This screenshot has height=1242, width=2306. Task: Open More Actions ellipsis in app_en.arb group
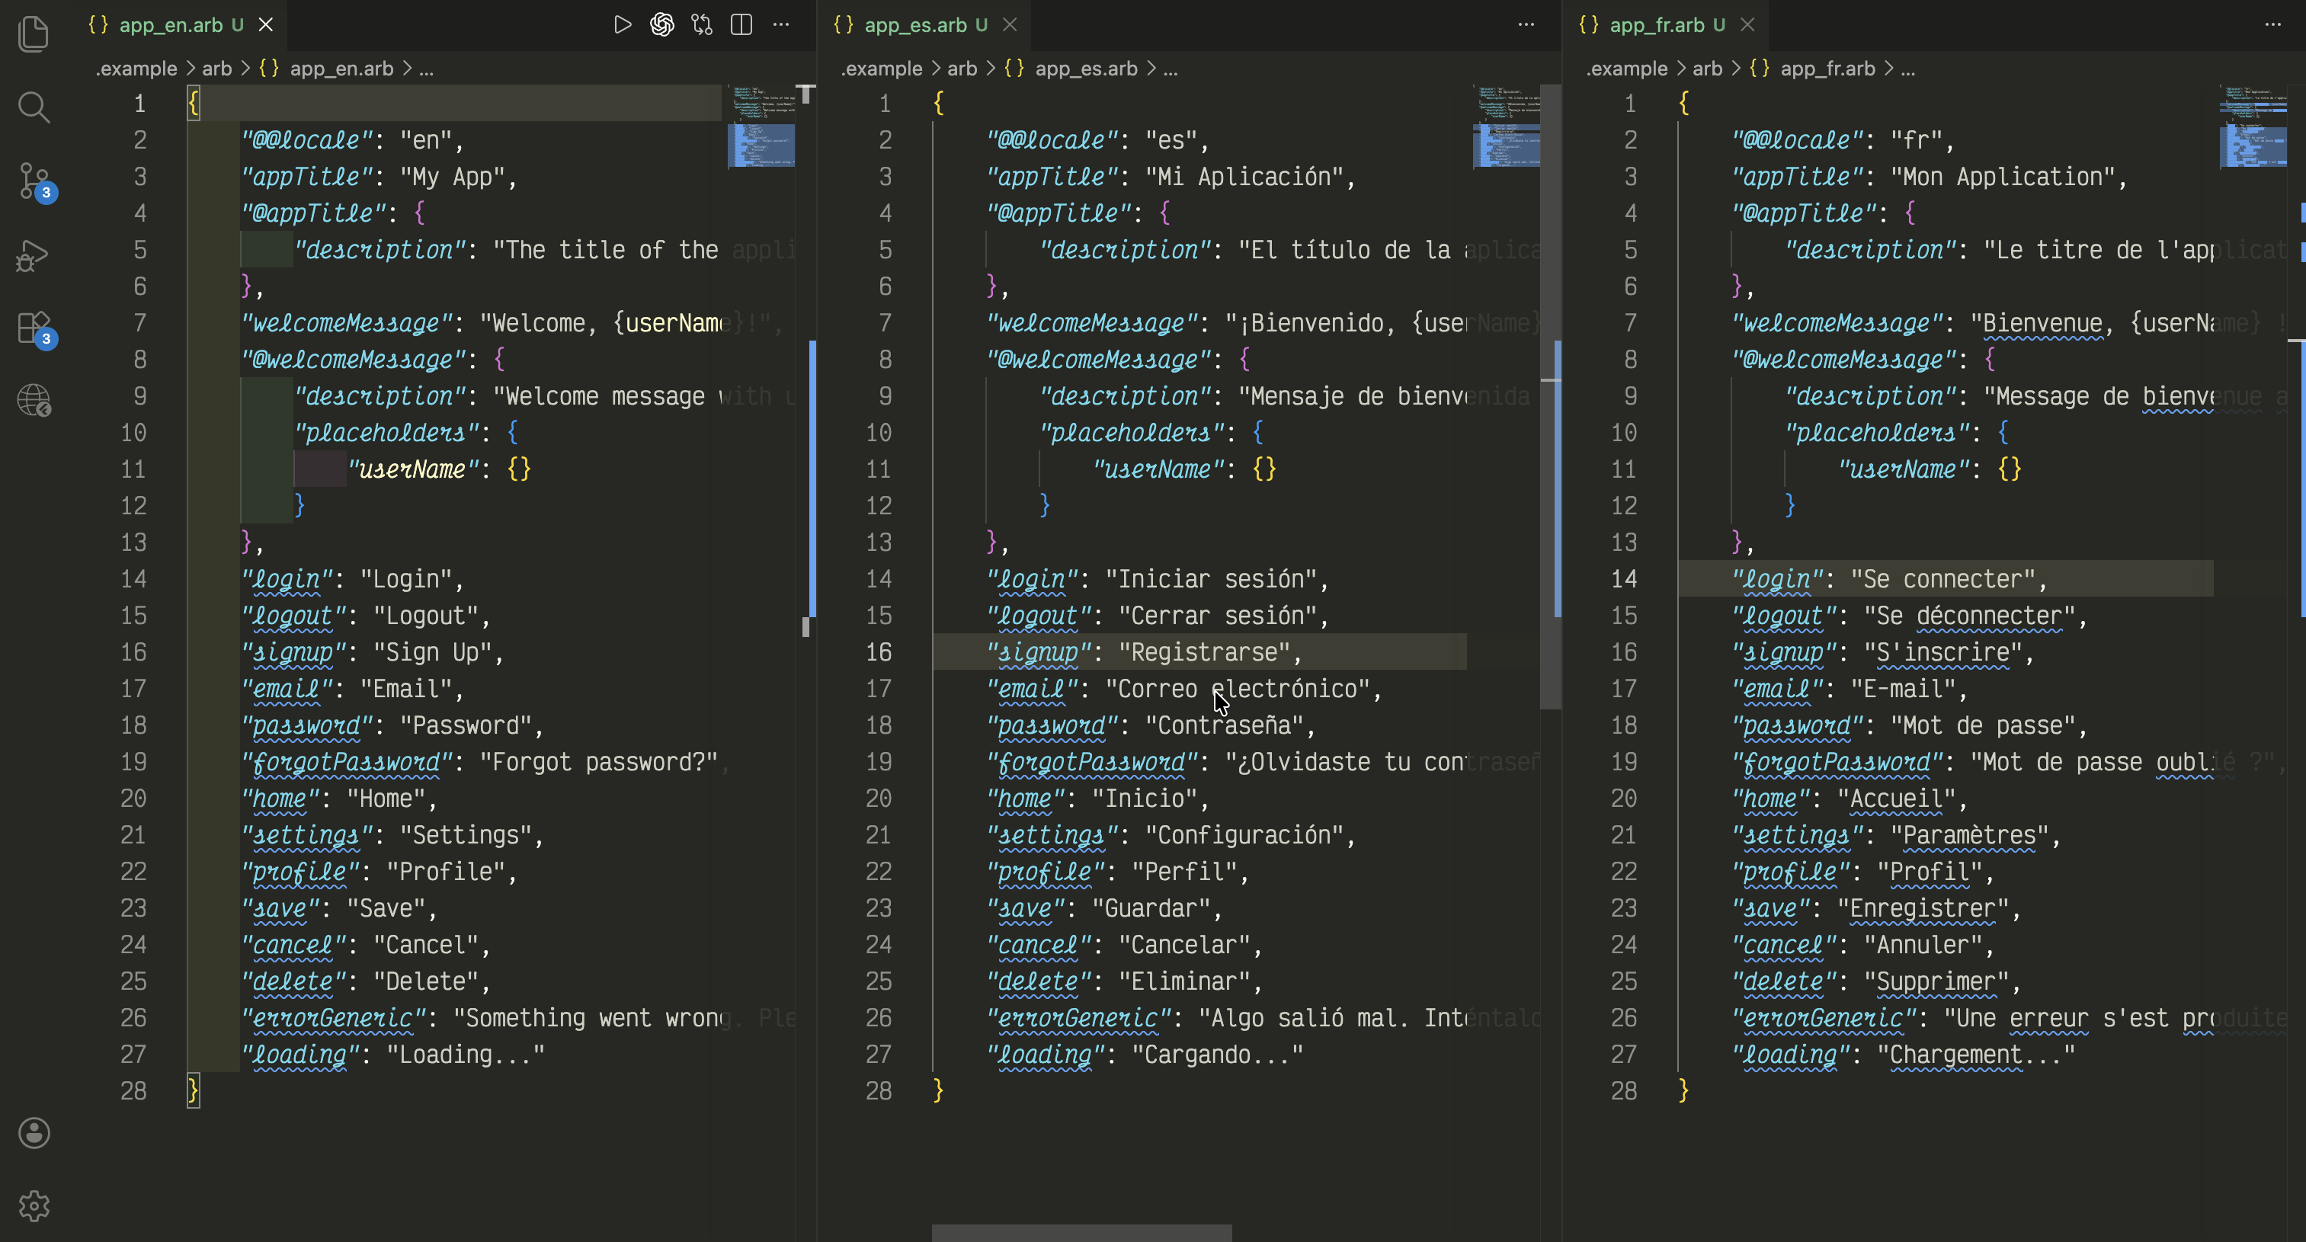(x=780, y=25)
